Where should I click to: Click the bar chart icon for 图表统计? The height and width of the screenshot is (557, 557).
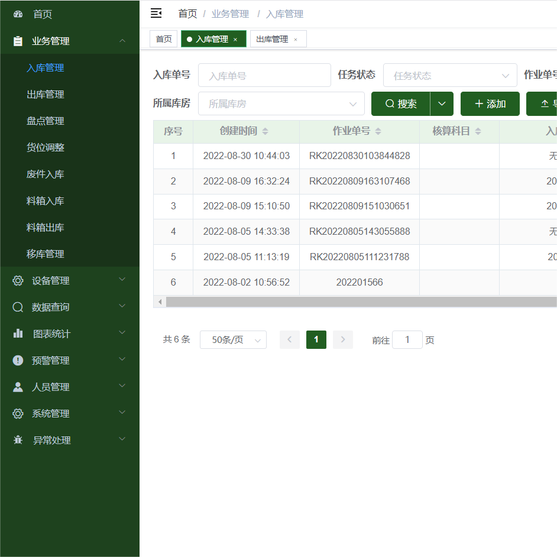point(18,333)
